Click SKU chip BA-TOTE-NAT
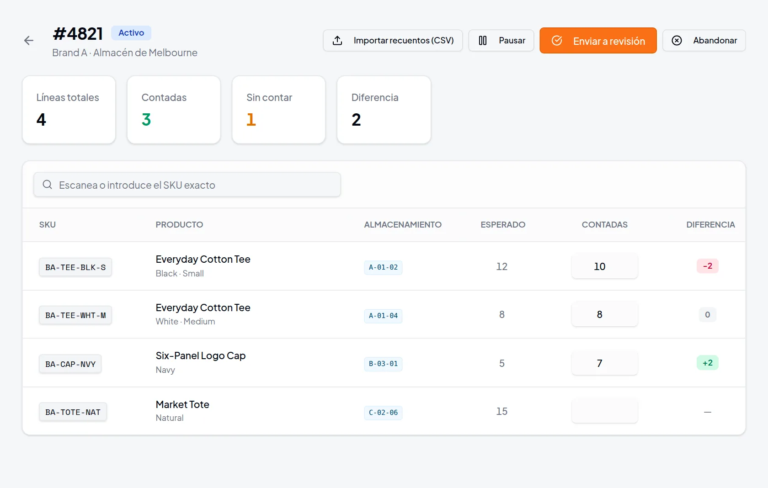Image resolution: width=768 pixels, height=488 pixels. click(x=73, y=412)
